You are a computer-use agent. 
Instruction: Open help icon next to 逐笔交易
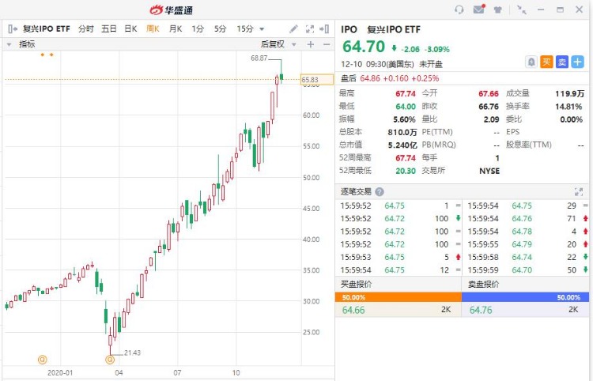(380, 191)
